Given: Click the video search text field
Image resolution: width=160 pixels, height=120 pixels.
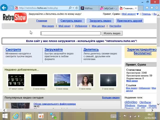Looking at the screenshot, I should point(70,33).
